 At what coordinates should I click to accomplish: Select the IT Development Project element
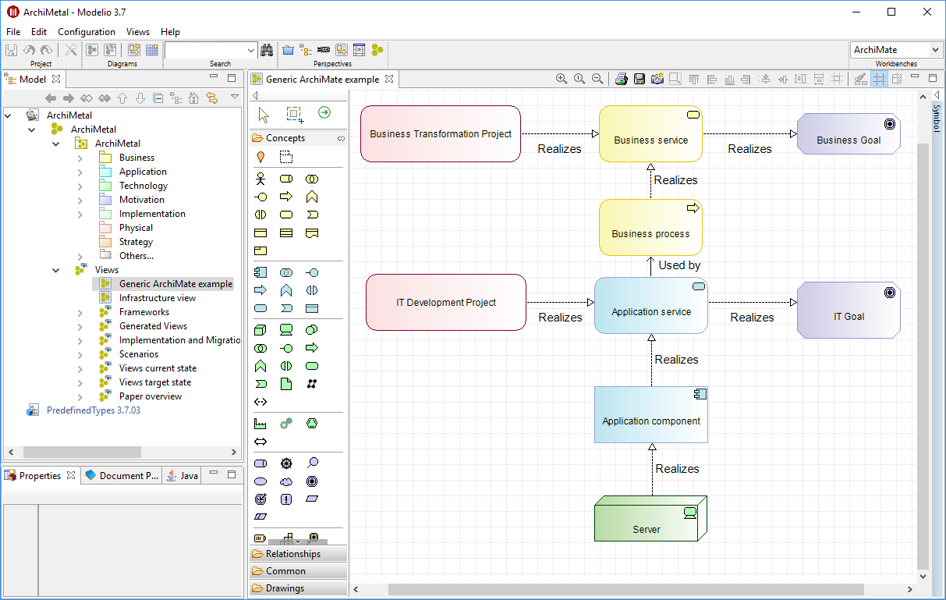(x=446, y=303)
